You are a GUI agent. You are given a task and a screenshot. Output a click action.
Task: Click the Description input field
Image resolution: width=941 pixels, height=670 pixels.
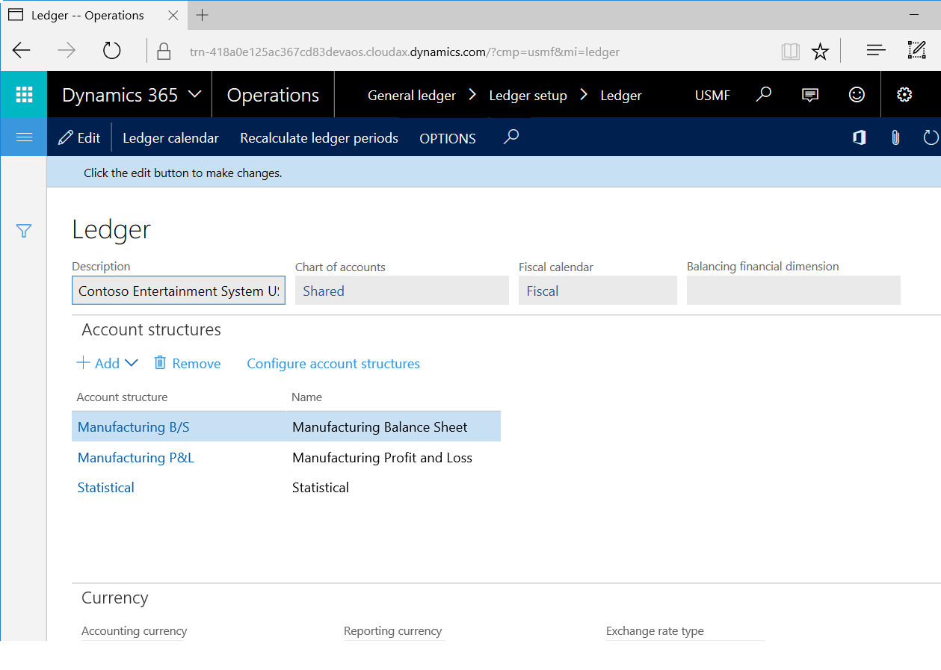click(179, 291)
